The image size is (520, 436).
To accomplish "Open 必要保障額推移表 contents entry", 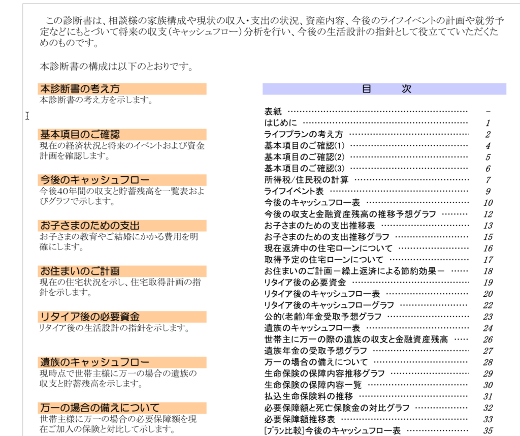I will [300, 419].
